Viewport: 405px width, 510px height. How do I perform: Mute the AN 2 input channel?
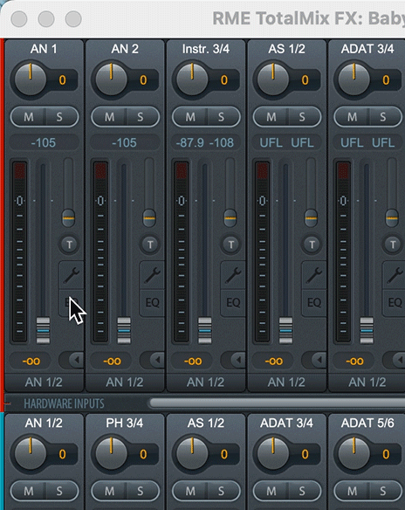[109, 117]
